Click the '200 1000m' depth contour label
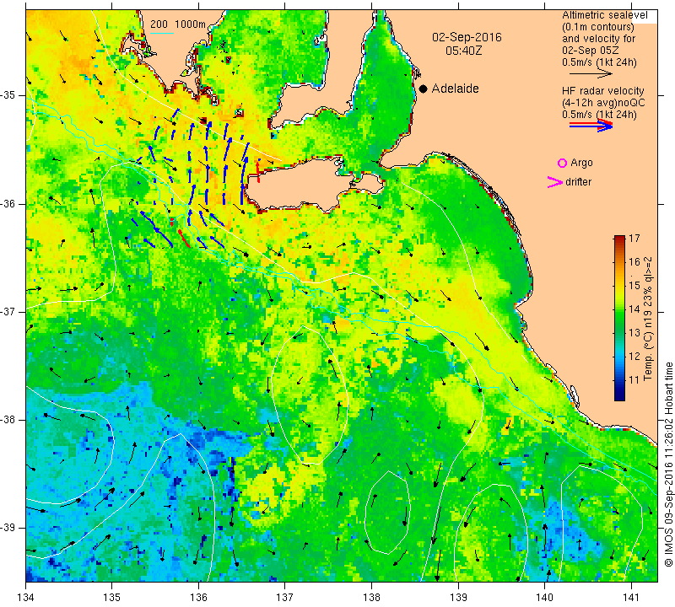The image size is (675, 607). click(178, 24)
